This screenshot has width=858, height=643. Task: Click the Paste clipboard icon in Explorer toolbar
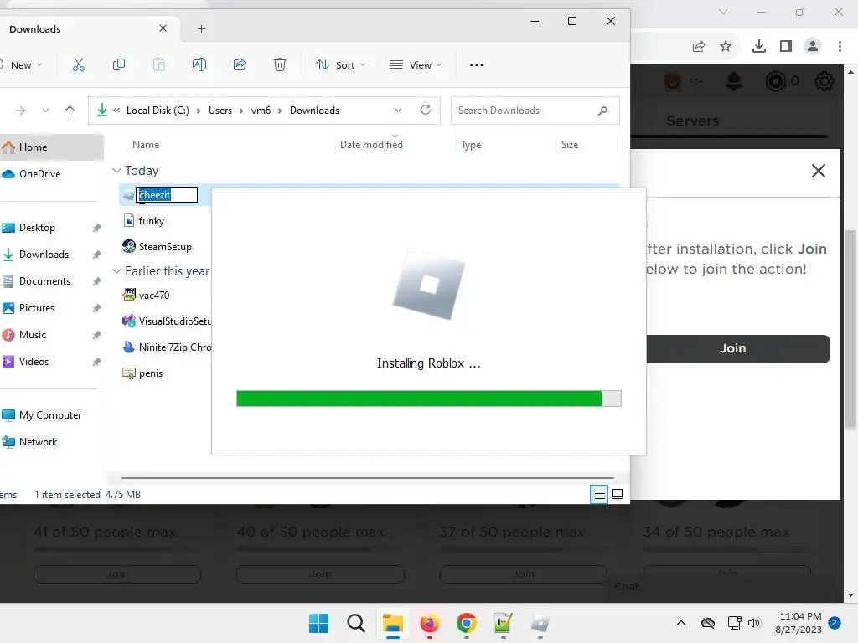click(x=158, y=65)
